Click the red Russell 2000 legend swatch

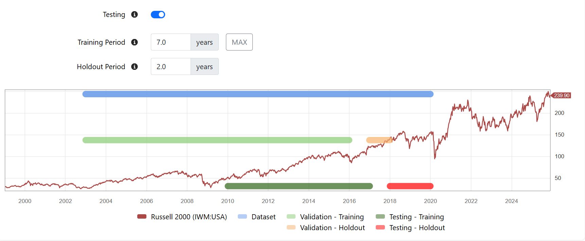[142, 217]
